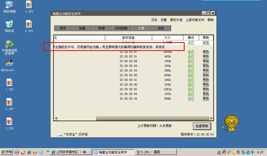Click 运行 for the 5858k tool row

pos(191,51)
